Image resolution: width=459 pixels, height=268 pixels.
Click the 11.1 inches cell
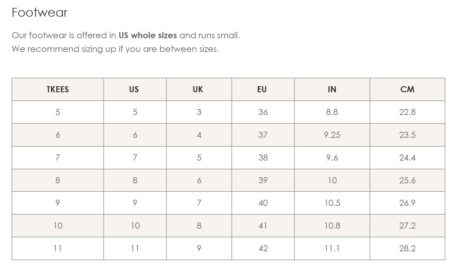click(x=332, y=249)
